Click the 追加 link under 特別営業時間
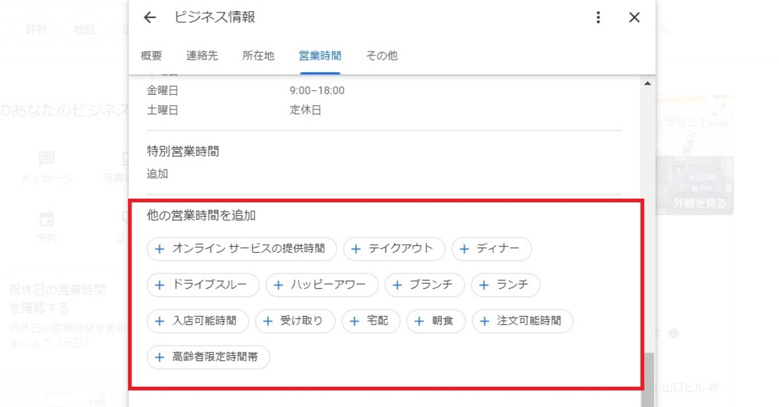 pyautogui.click(x=157, y=174)
